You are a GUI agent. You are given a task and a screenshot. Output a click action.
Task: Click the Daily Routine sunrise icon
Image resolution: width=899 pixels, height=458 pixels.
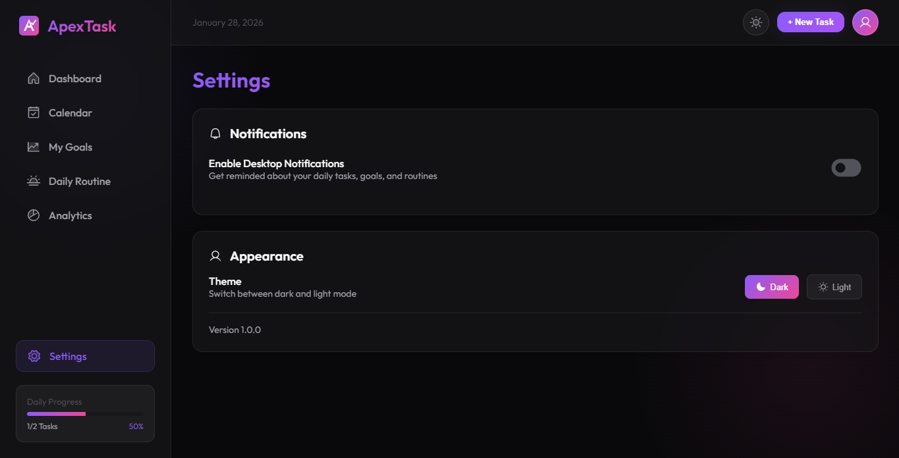pos(33,180)
